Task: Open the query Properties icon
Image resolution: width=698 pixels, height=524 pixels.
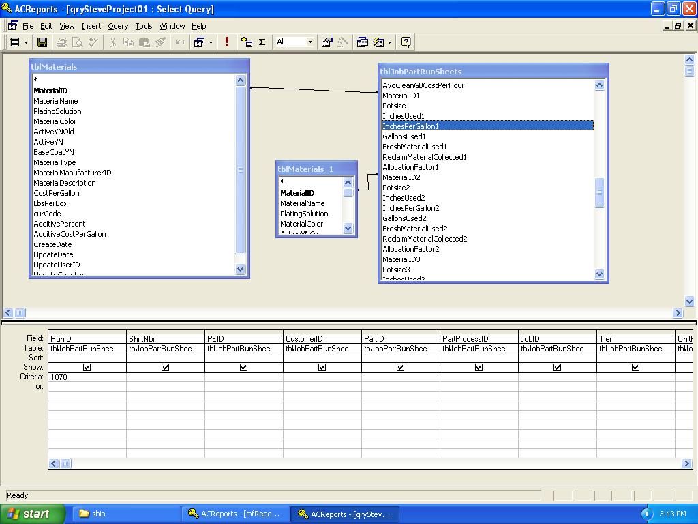Action: (x=327, y=42)
